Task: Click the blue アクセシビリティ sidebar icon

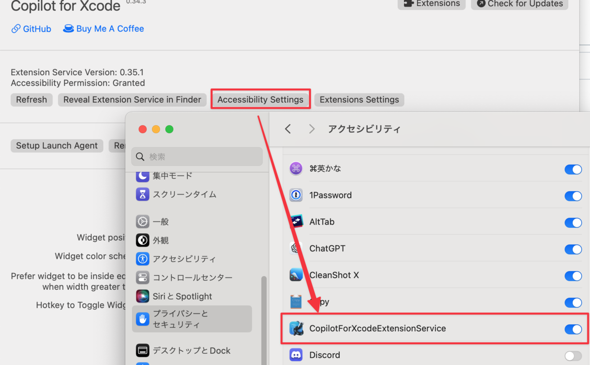Action: pyautogui.click(x=143, y=259)
